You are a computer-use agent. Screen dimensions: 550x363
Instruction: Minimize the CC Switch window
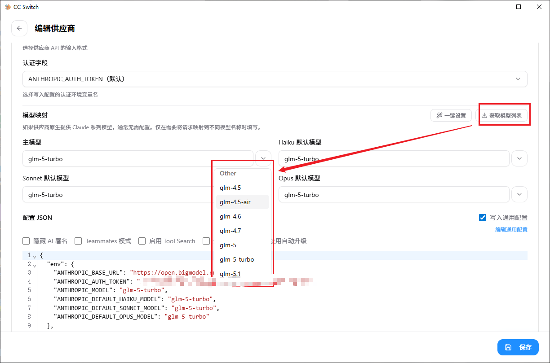(498, 7)
